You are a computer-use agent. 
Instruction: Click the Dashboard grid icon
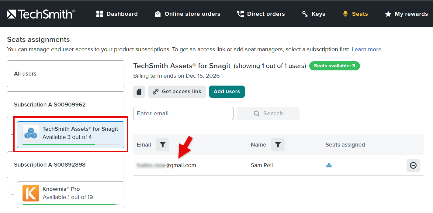pos(100,14)
